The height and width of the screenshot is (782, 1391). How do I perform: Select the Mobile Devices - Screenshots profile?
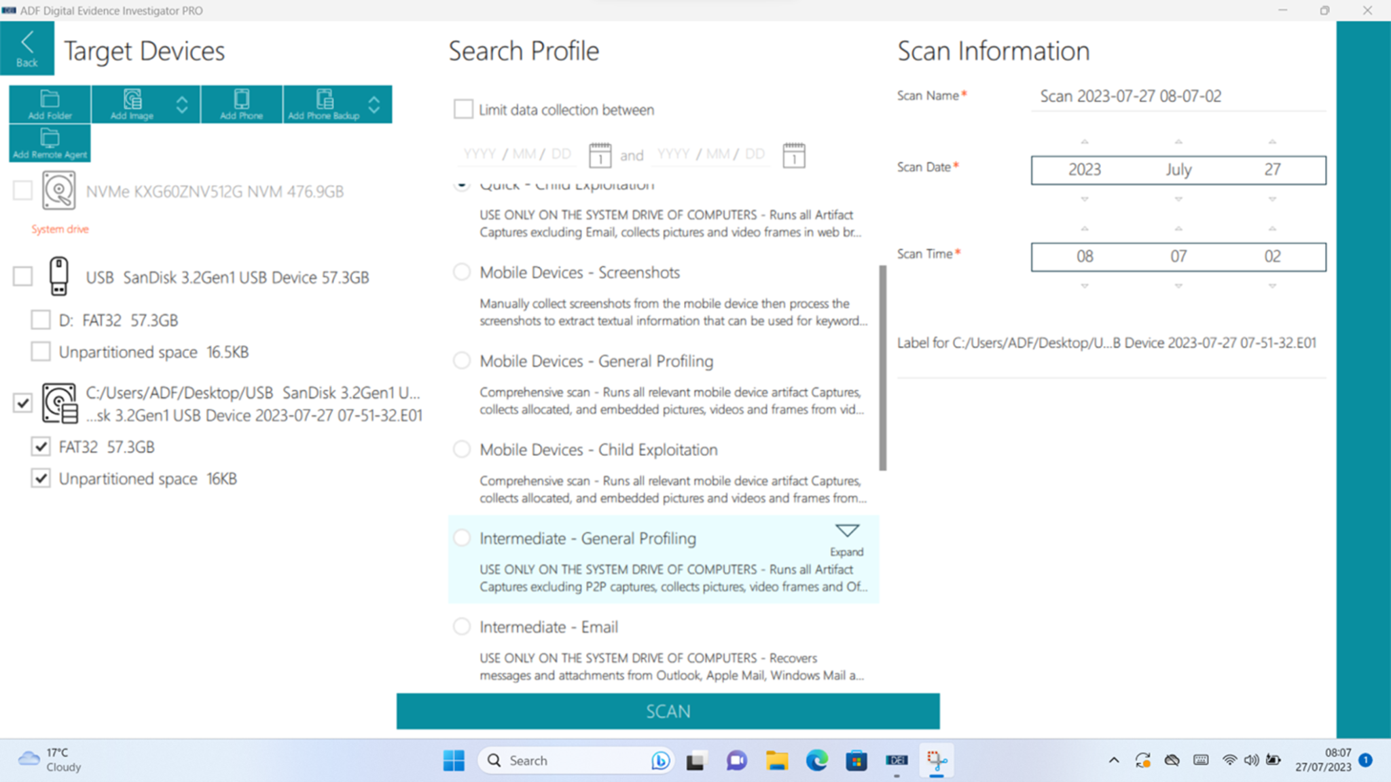tap(462, 272)
